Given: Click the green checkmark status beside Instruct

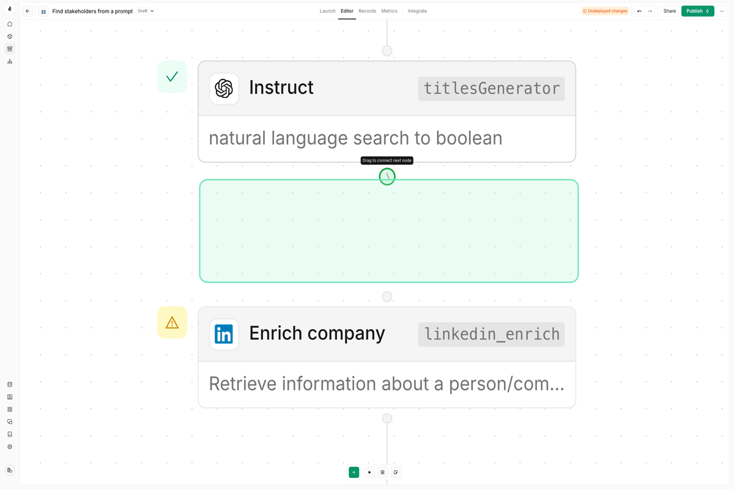Looking at the screenshot, I should pyautogui.click(x=172, y=76).
